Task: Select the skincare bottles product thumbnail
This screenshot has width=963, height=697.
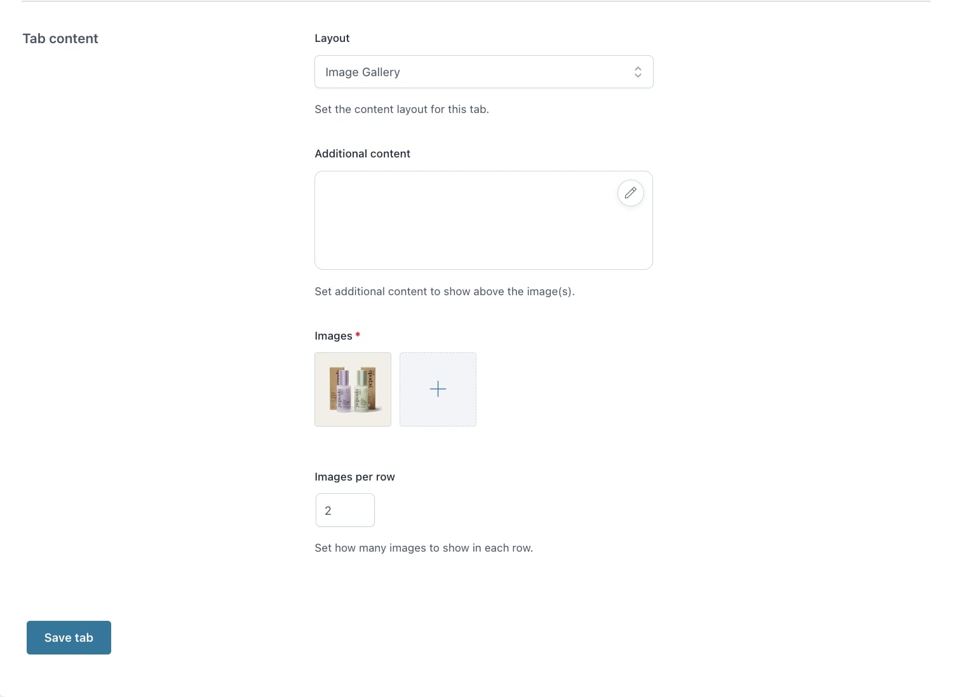Action: click(353, 389)
